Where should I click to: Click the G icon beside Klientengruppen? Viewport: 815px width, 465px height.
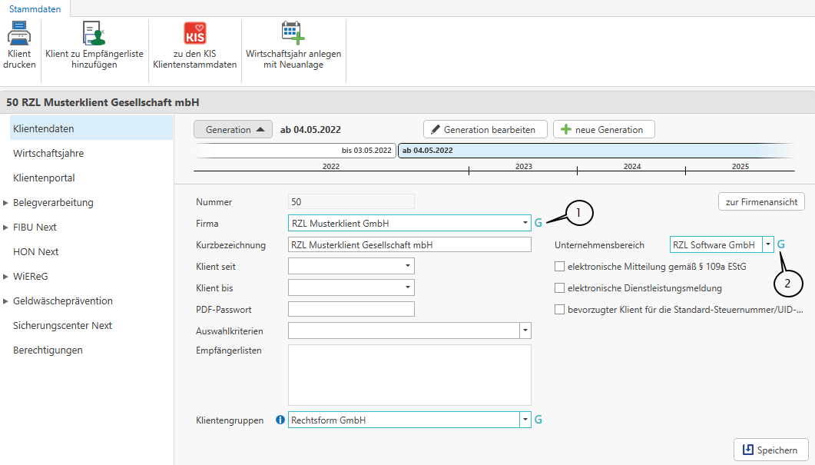(538, 420)
